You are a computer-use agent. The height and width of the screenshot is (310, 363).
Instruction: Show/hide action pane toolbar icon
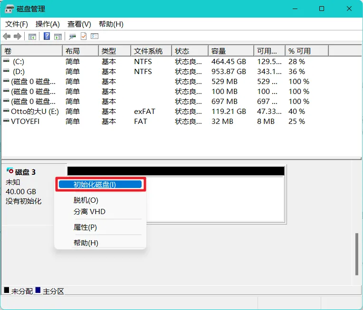pyautogui.click(x=58, y=37)
